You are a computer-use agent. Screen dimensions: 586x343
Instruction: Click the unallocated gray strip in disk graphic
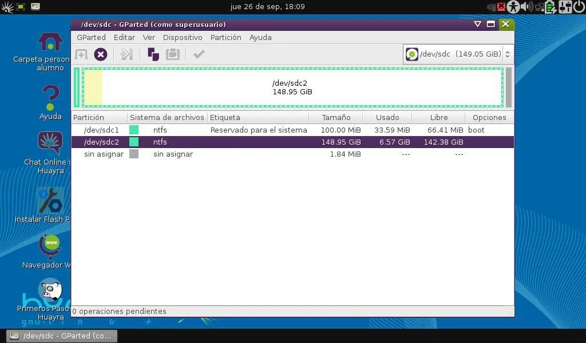[509, 87]
